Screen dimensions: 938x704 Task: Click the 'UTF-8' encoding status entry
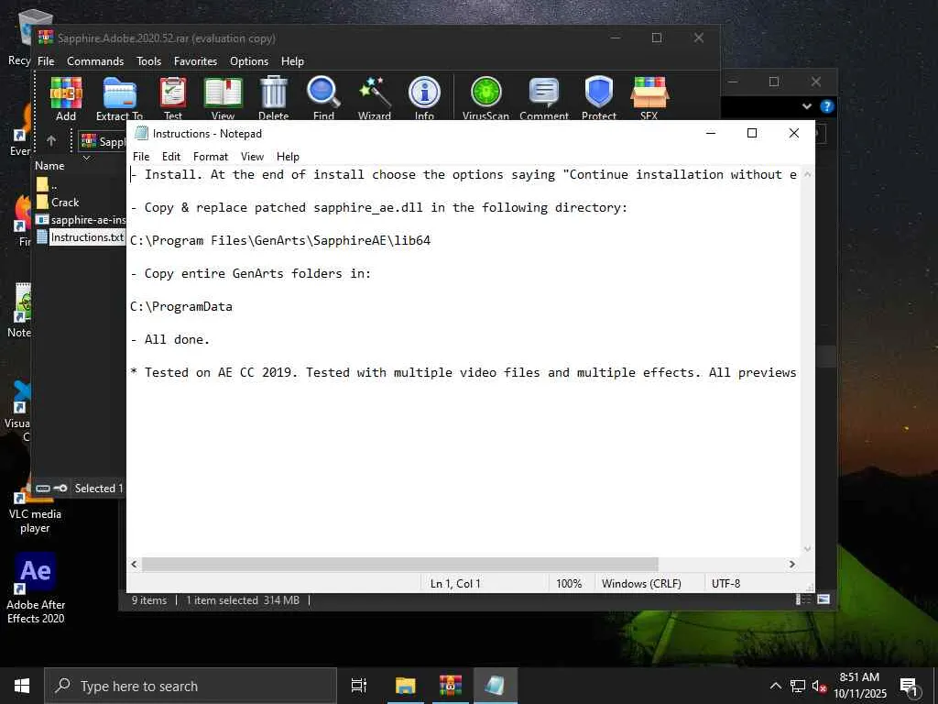coord(725,583)
